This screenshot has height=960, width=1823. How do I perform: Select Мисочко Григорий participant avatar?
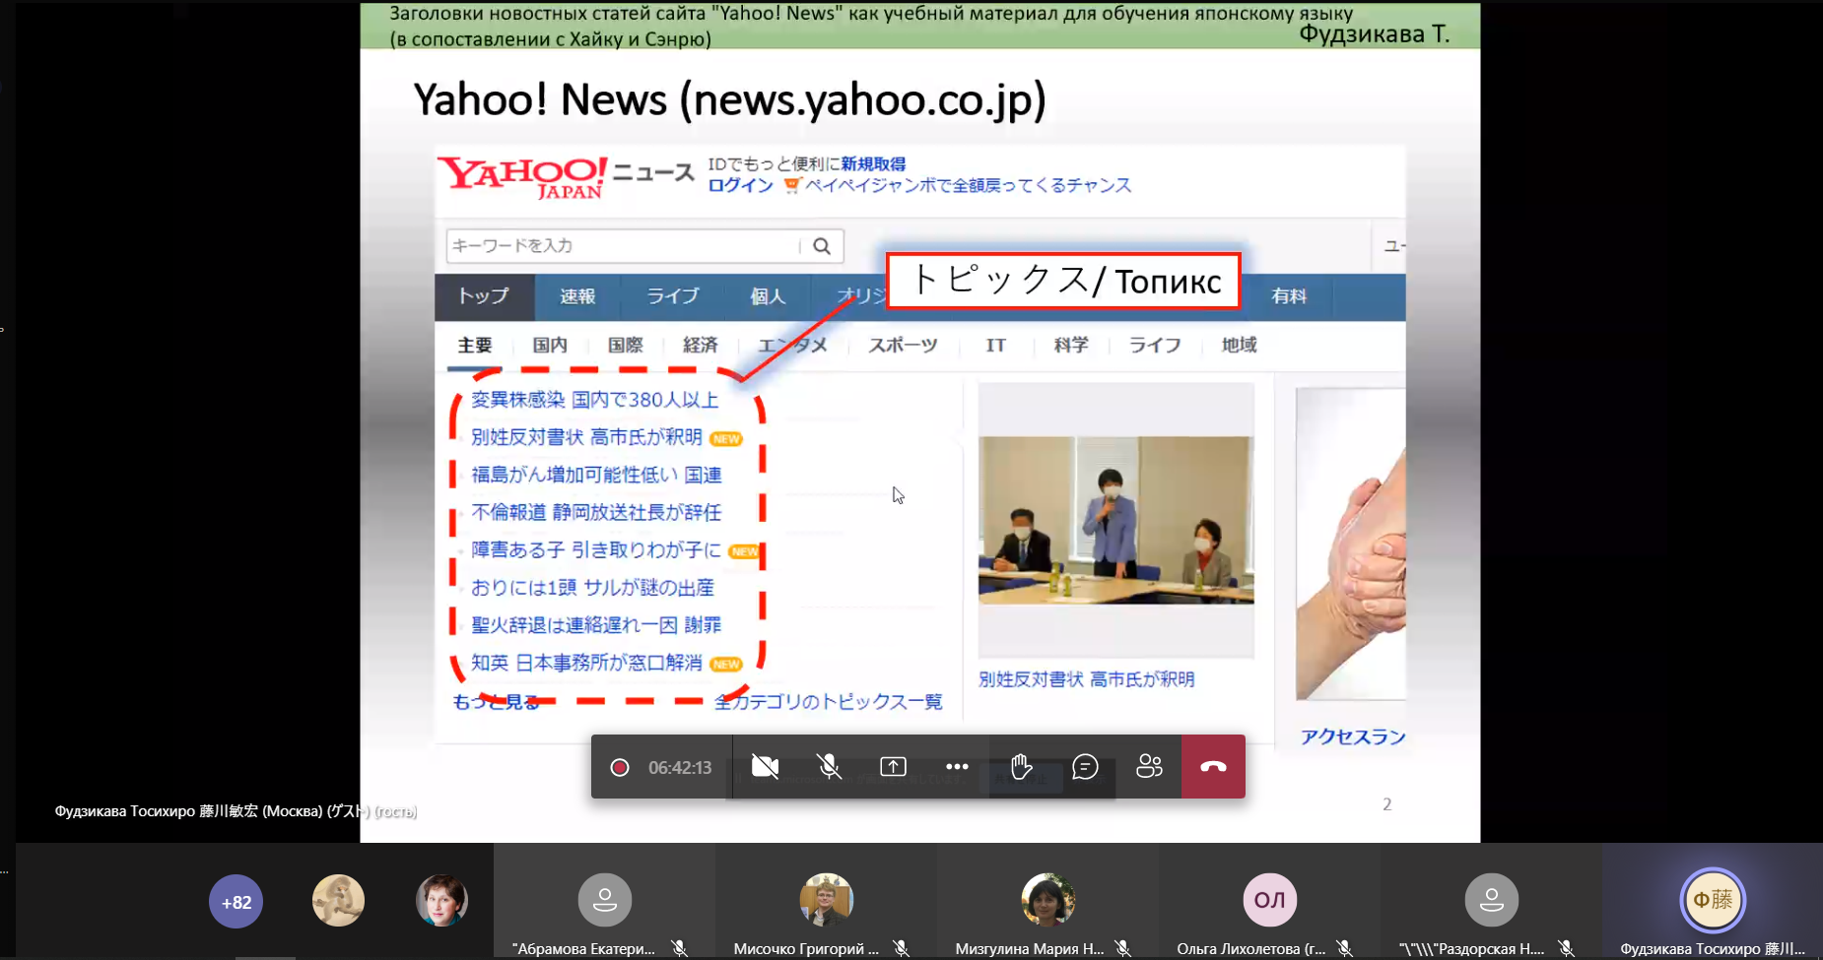pos(826,900)
